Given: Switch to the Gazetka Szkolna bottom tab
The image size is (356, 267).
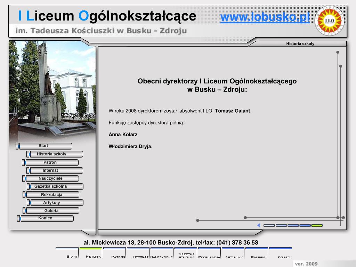Looking at the screenshot, I should [x=186, y=253].
